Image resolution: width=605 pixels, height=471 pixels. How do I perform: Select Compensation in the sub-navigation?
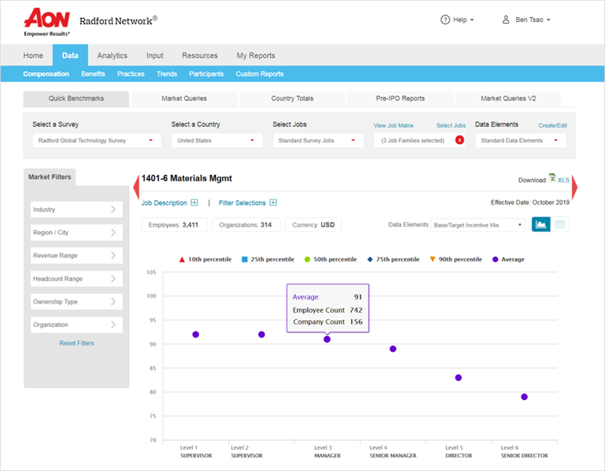(46, 74)
